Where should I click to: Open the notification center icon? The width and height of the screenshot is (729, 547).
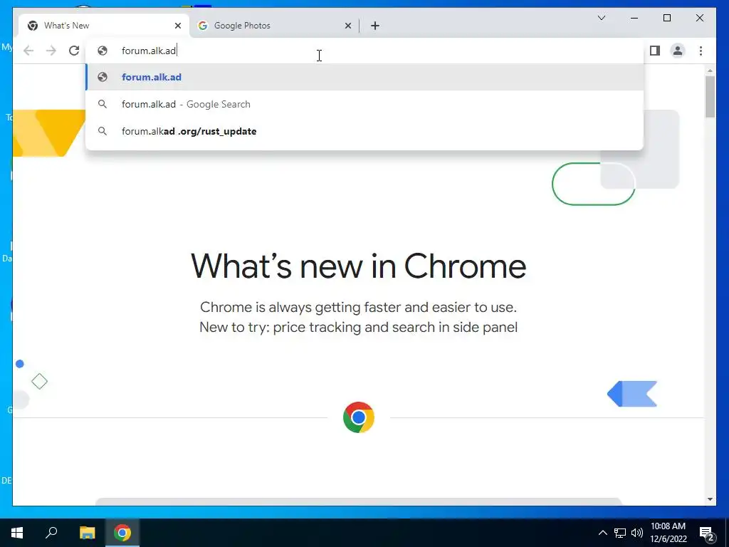click(707, 534)
